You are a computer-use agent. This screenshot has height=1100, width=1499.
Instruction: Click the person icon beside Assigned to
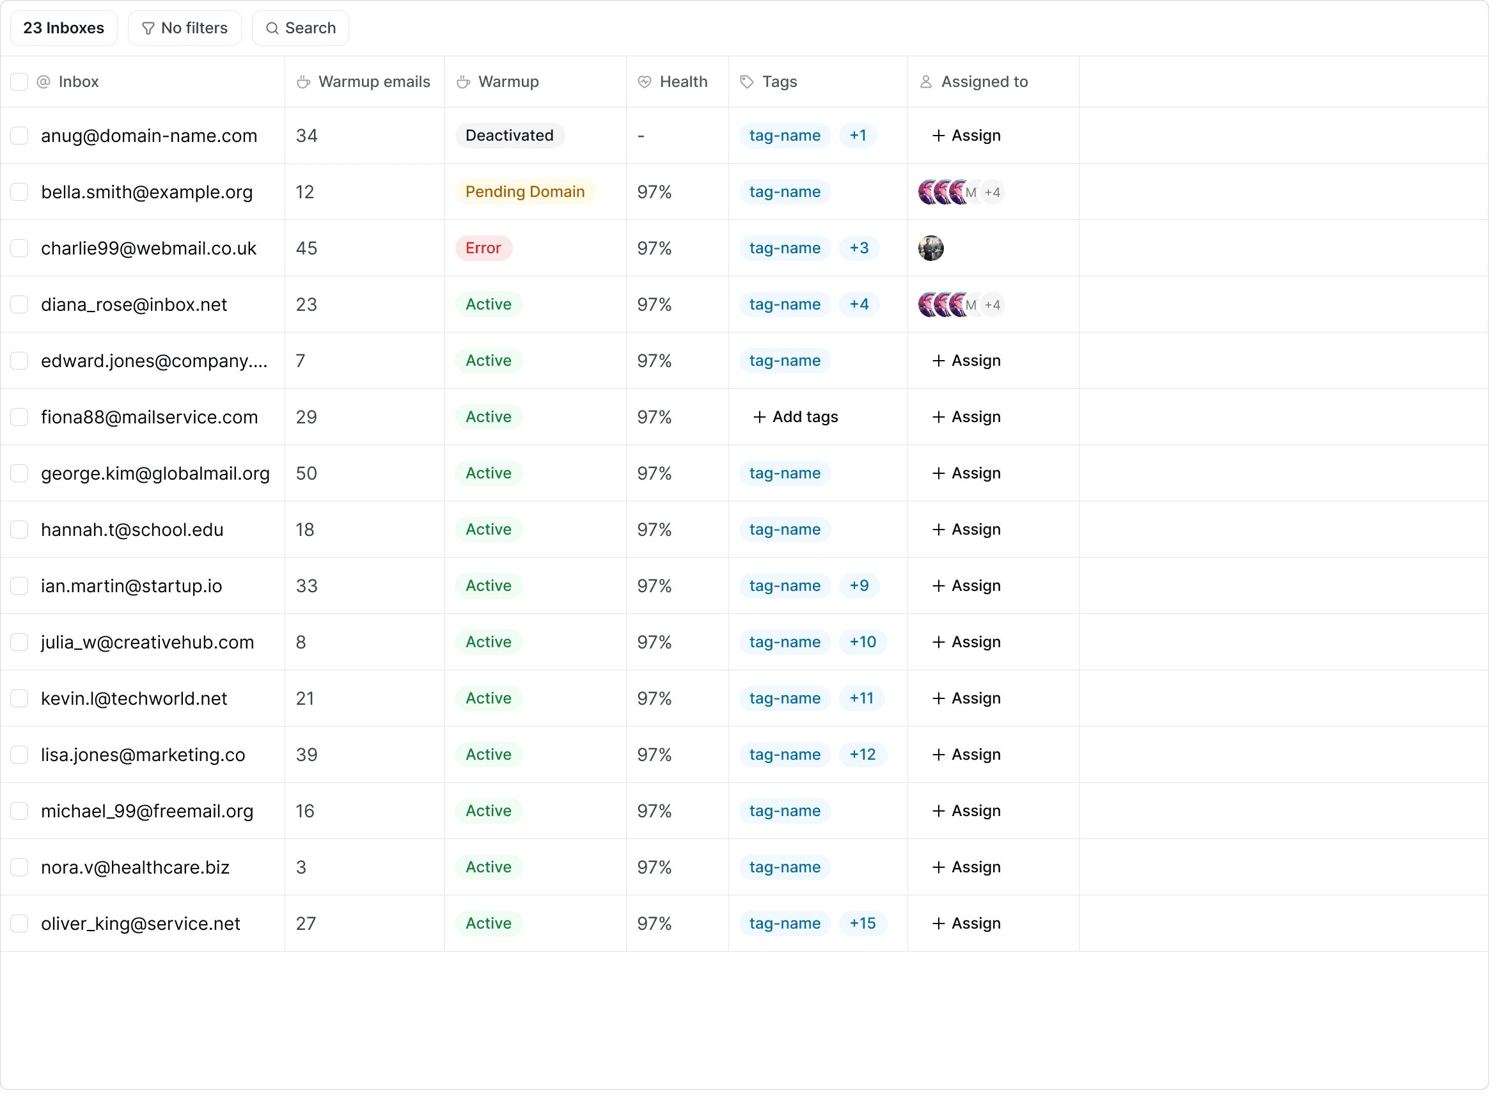[x=925, y=82]
